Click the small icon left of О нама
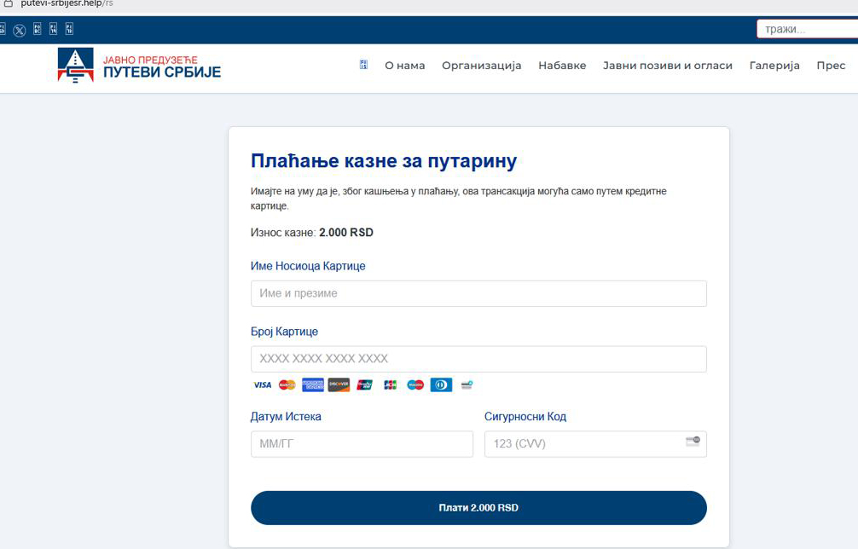This screenshot has height=549, width=858. [x=363, y=66]
